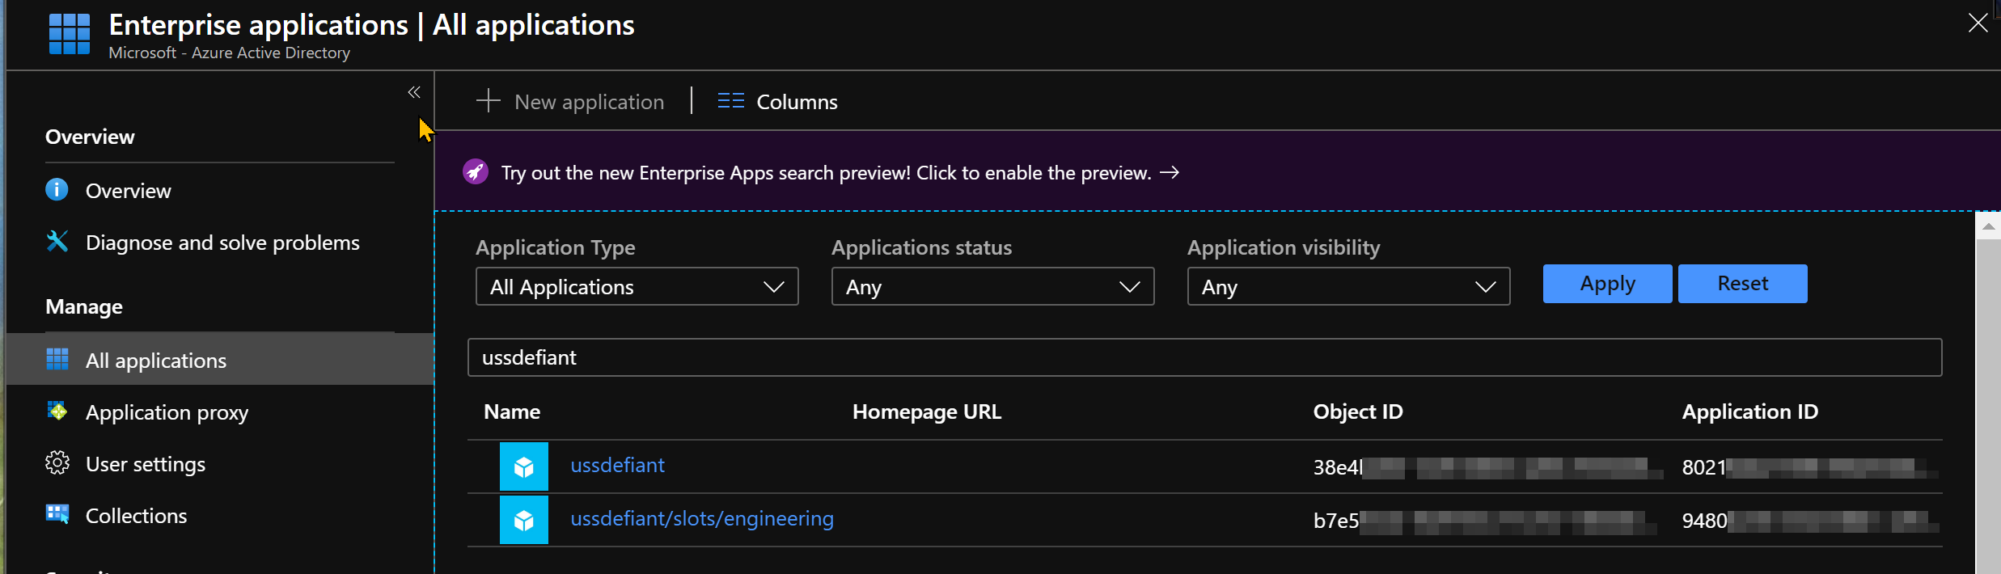Open the ussdefiant/slots/engineering application link
Image resolution: width=2001 pixels, height=574 pixels.
(702, 519)
